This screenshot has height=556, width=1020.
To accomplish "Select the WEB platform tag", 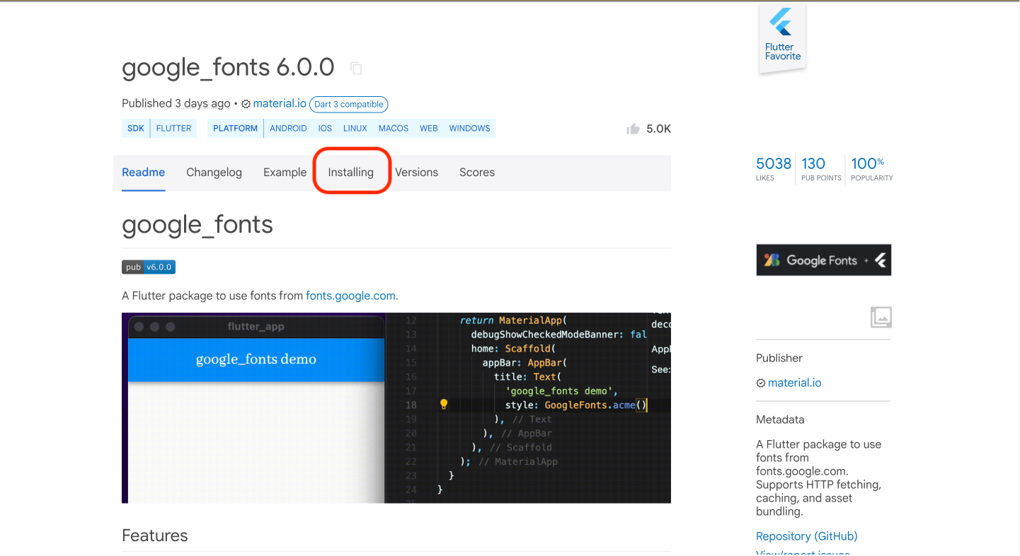I will point(429,129).
